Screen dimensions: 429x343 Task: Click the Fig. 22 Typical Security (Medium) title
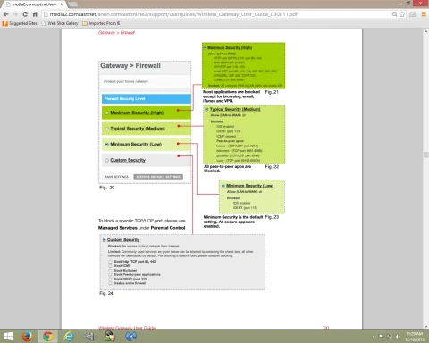coord(235,109)
